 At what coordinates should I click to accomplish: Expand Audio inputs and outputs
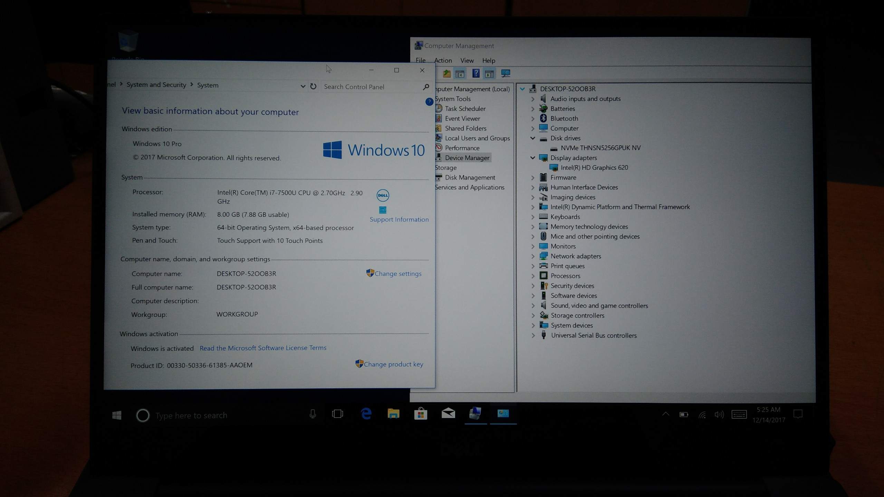click(x=532, y=99)
